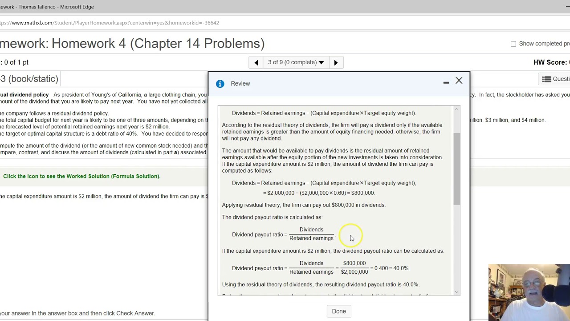Go to the next question arrow
The width and height of the screenshot is (570, 321).
click(x=336, y=62)
